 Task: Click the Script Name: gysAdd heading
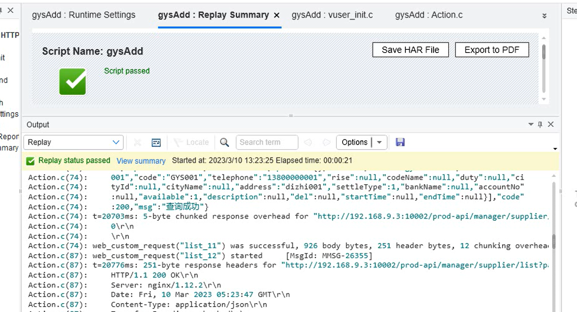[x=93, y=51]
